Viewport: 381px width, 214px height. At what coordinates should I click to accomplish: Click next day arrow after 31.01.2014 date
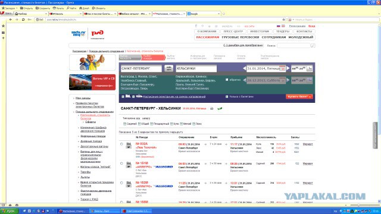[288, 68]
